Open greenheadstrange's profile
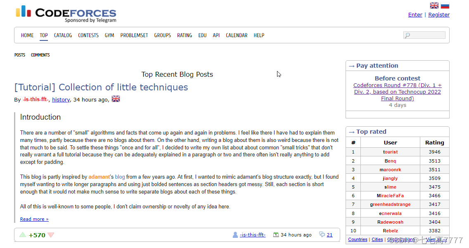Viewport: 469px width, 248px height. tap(390, 204)
